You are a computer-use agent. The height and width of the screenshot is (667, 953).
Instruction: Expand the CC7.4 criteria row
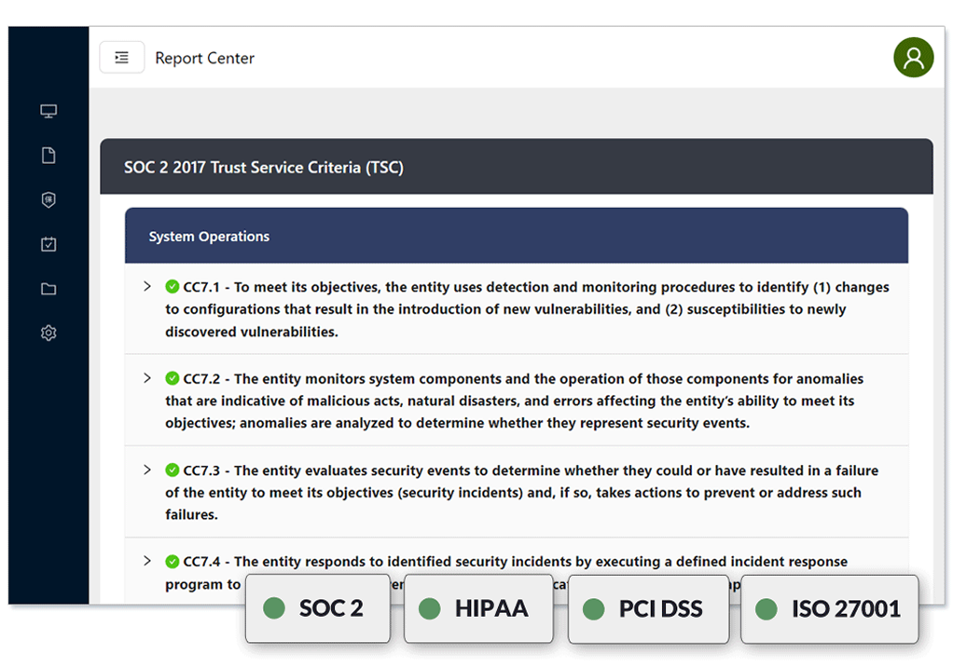(147, 561)
